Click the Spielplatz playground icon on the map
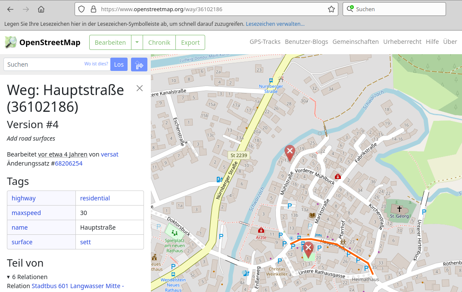 pos(174,233)
